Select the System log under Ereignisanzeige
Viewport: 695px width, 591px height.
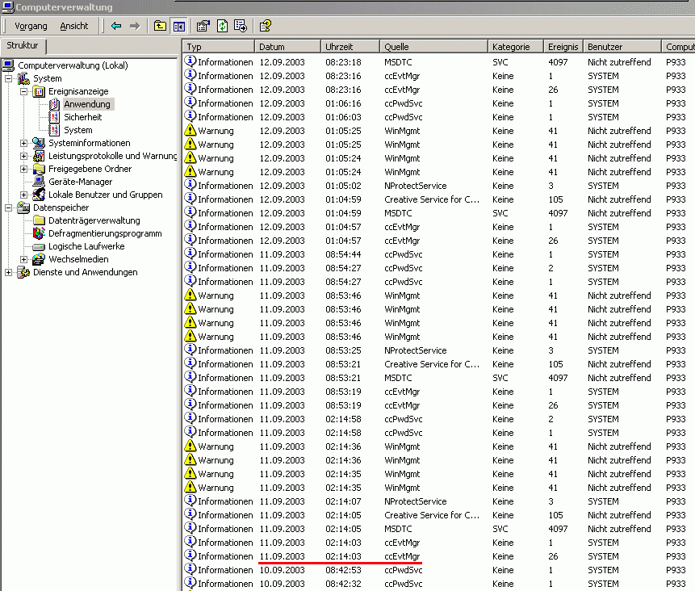[x=78, y=130]
